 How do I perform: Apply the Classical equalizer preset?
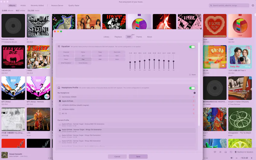click(66, 52)
